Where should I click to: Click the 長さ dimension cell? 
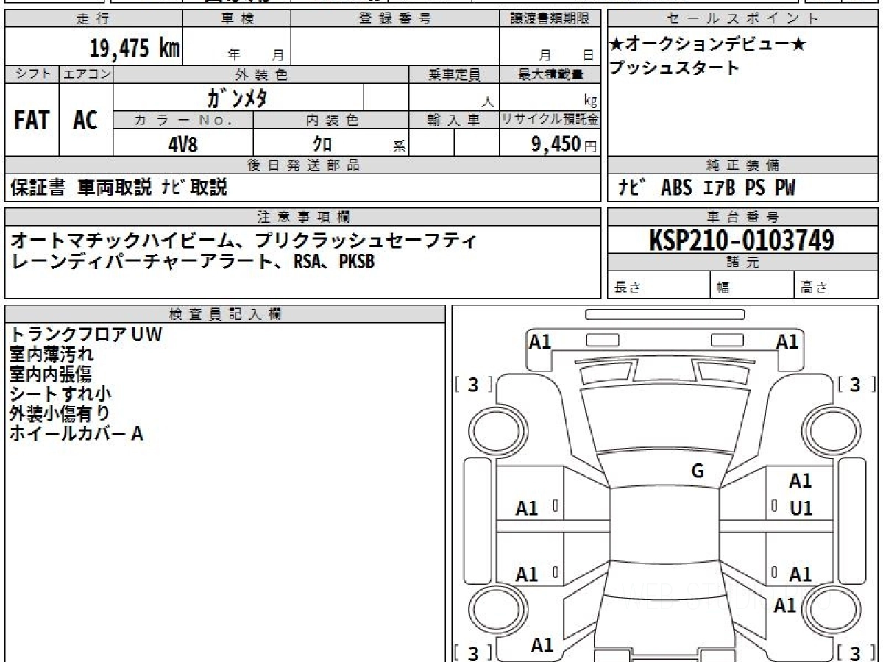click(x=659, y=286)
